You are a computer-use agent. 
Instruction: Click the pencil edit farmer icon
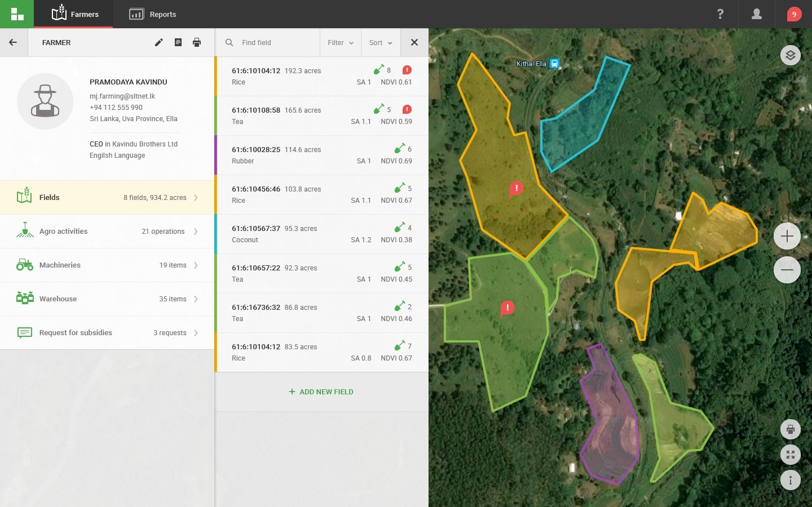tap(159, 42)
